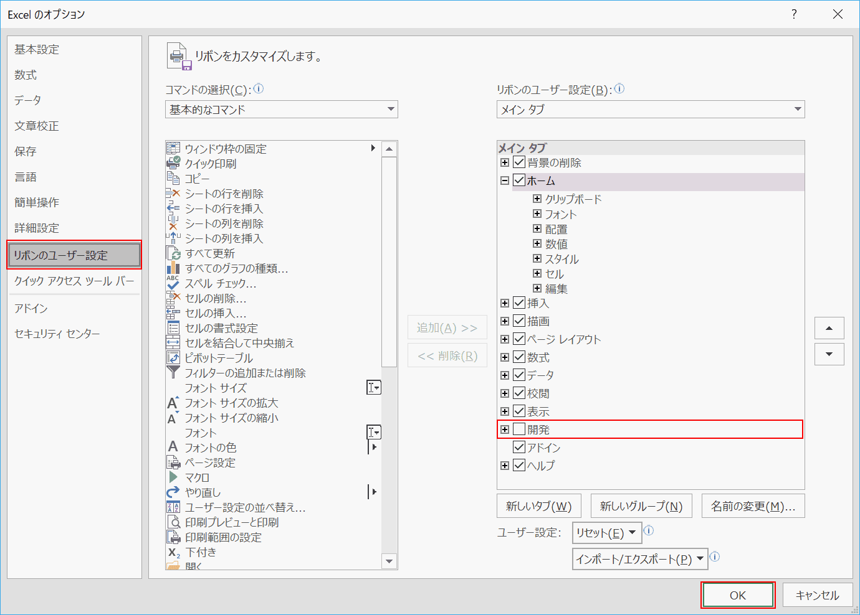Click the セルの書式設定 icon

pos(173,327)
